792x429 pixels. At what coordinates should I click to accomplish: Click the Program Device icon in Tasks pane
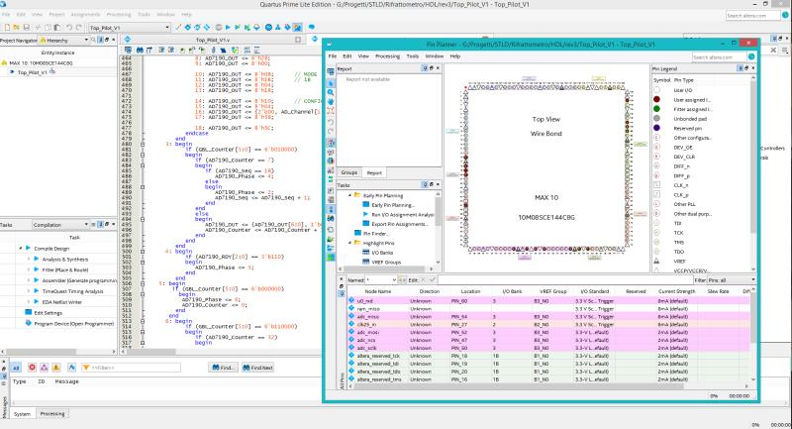(29, 323)
